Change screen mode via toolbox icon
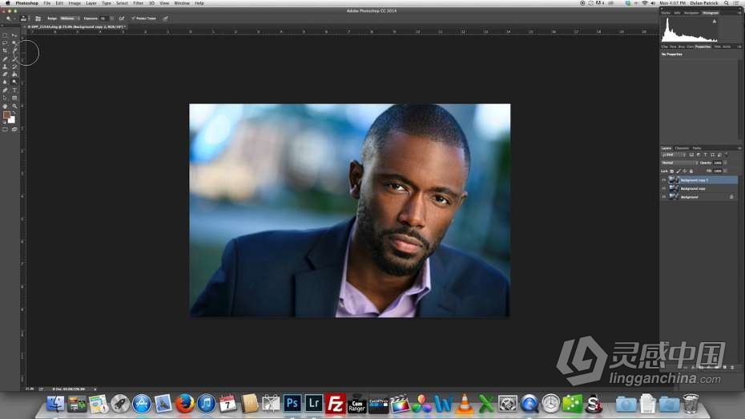 (14, 129)
